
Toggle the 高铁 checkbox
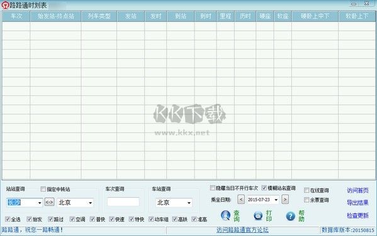pos(175,218)
